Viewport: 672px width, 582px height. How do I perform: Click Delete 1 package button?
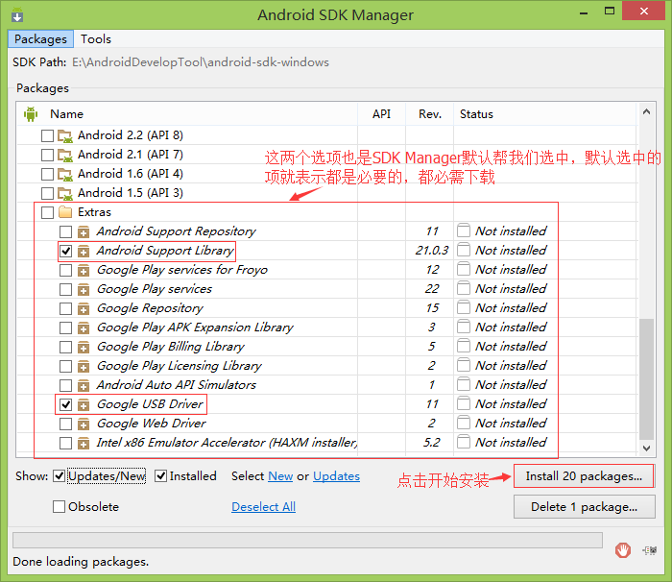tap(584, 507)
